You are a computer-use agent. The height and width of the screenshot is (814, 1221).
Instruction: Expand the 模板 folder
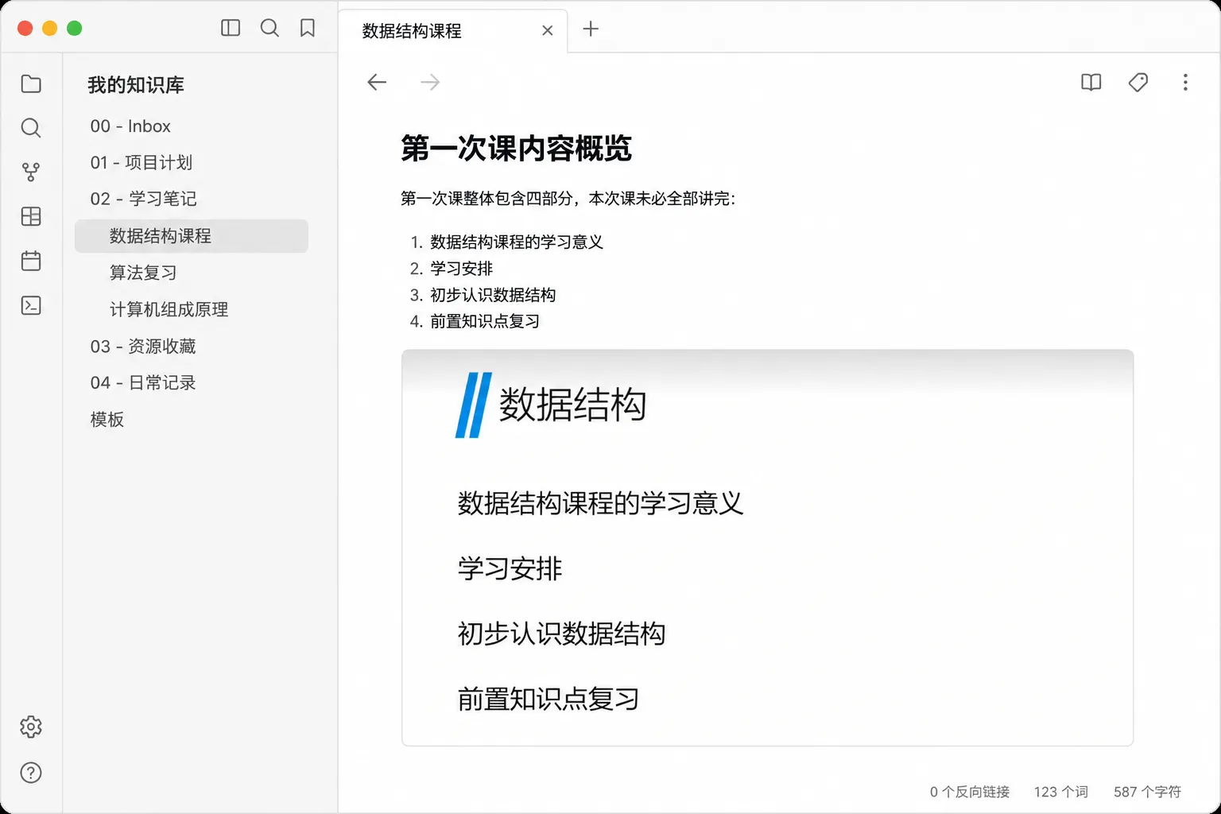(x=107, y=420)
